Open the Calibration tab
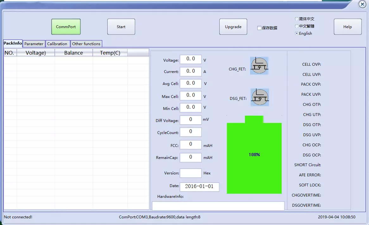The height and width of the screenshot is (225, 369). (x=57, y=44)
